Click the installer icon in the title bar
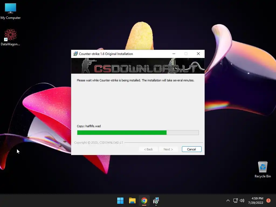The height and width of the screenshot is (207, 276). (x=75, y=54)
